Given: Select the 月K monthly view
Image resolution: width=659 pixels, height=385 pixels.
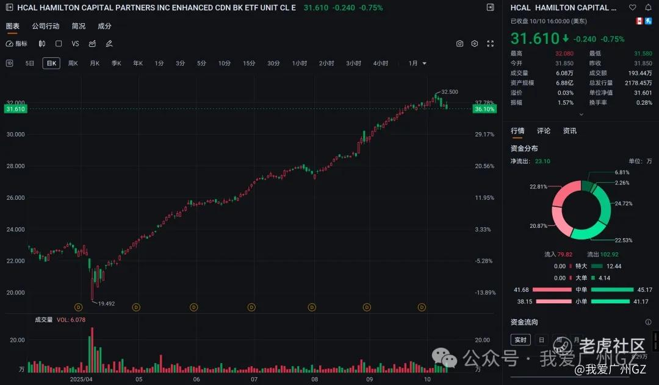Looking at the screenshot, I should 95,63.
